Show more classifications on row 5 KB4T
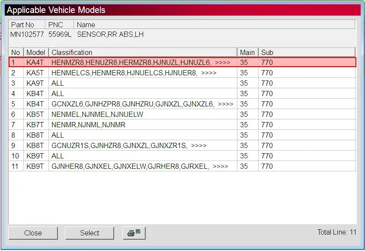365x251 pixels. (226, 104)
